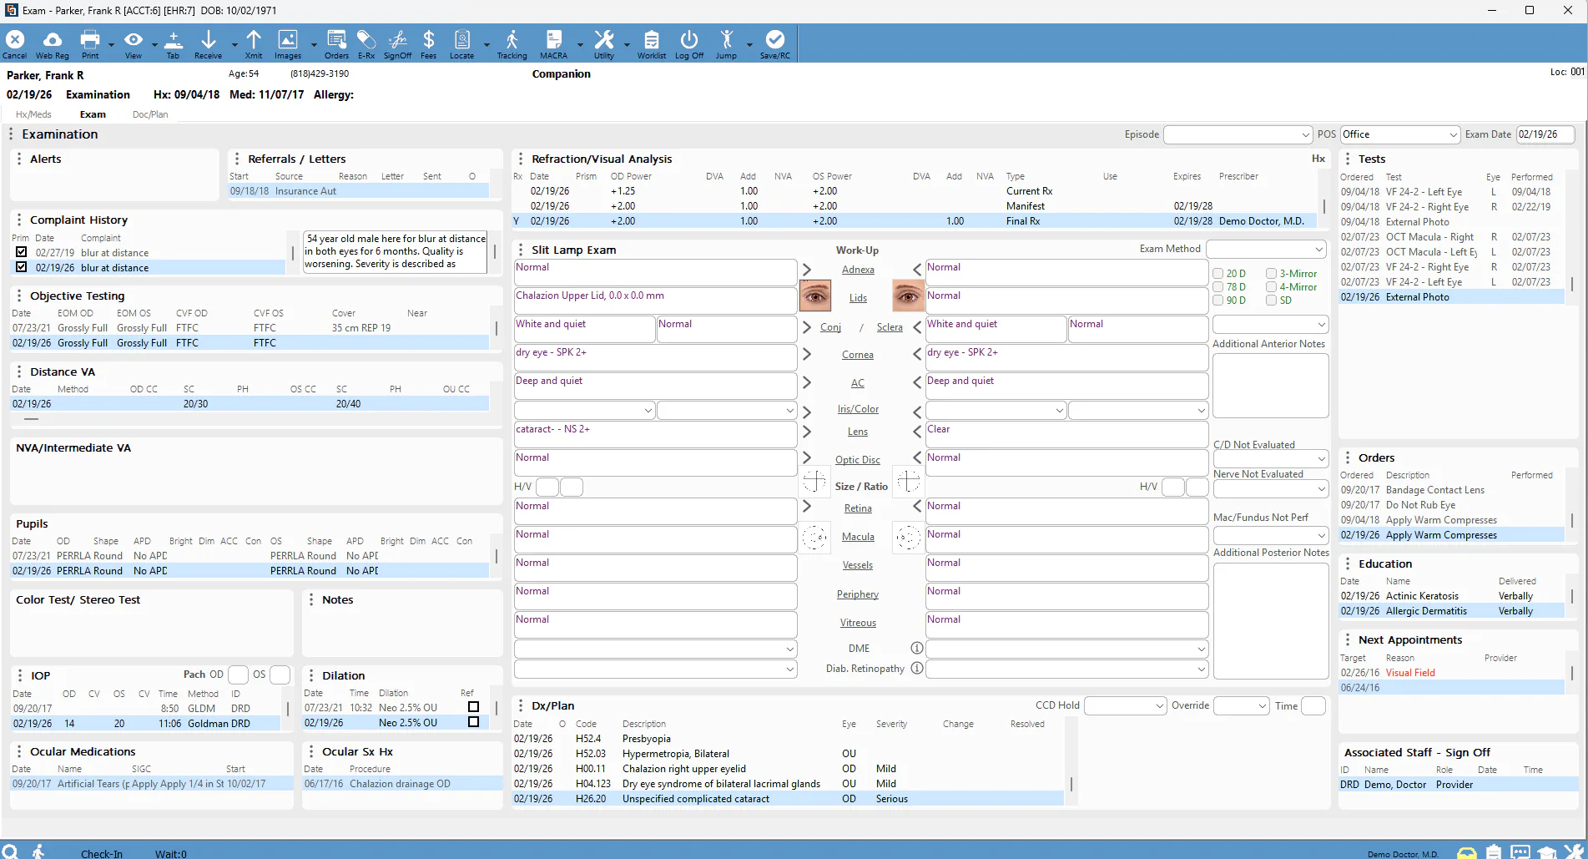This screenshot has width=1588, height=859.
Task: Open Web Reg from the toolbar
Action: click(x=52, y=43)
